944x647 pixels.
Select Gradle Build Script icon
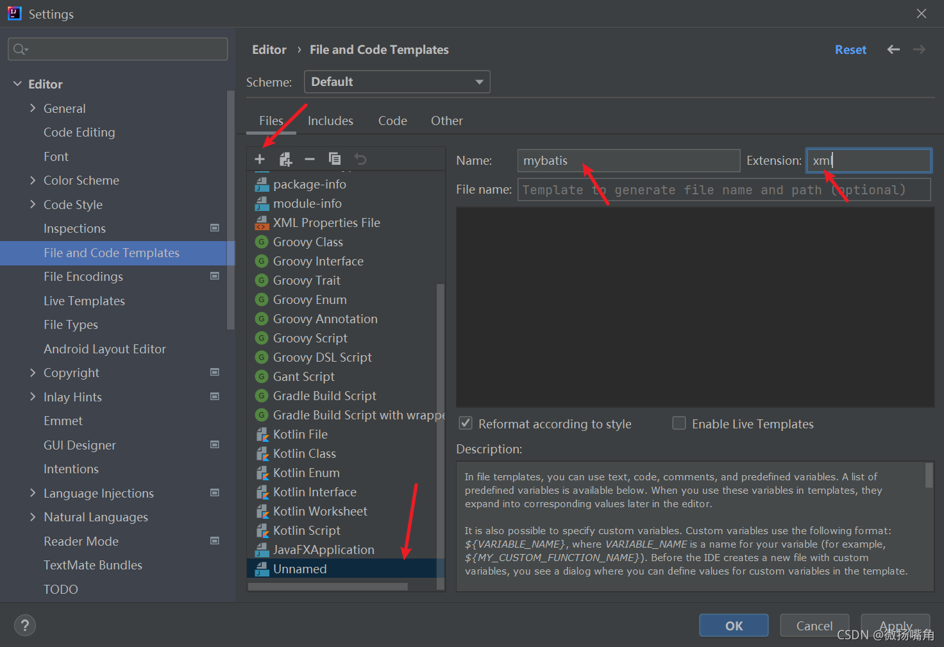coord(262,396)
